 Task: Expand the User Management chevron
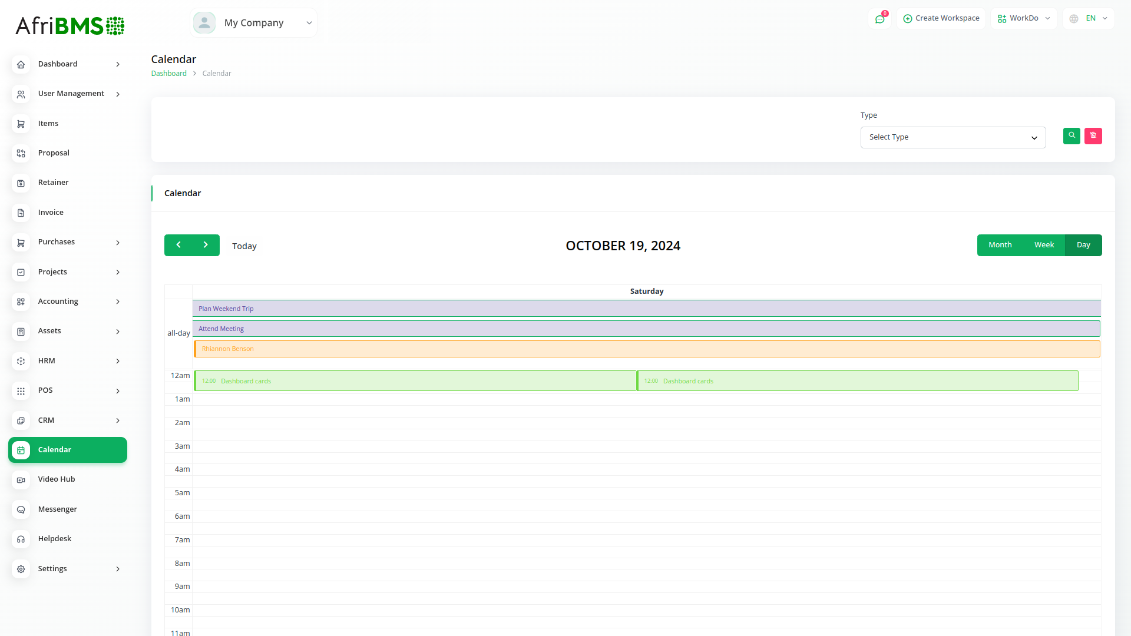pos(118,94)
